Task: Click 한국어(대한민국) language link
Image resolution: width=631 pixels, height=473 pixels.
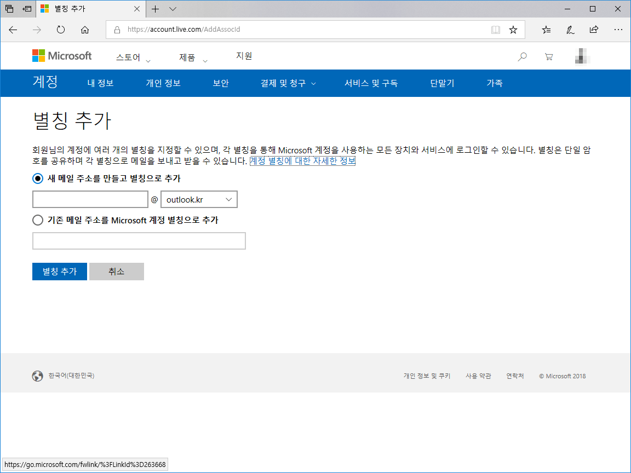Action: tap(71, 376)
